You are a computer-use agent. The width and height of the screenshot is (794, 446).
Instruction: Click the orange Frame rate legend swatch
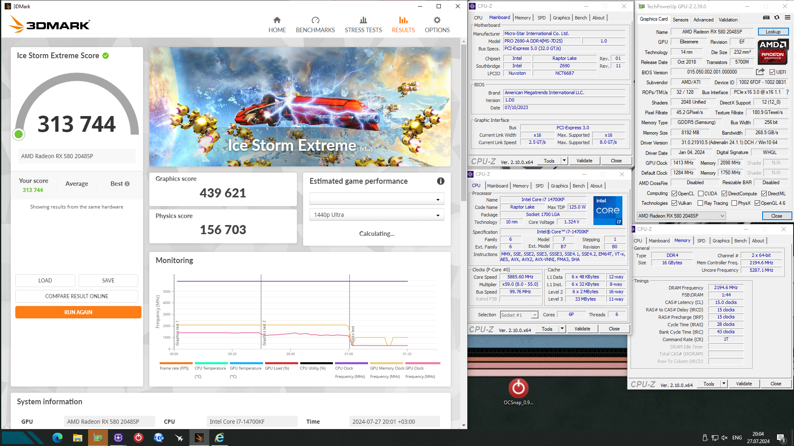176,363
